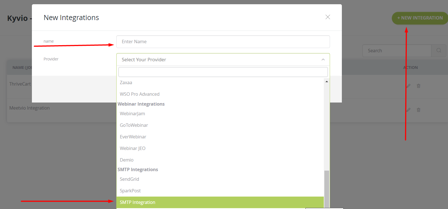
Task: Click the SMTP Integrations group header
Action: coord(138,169)
